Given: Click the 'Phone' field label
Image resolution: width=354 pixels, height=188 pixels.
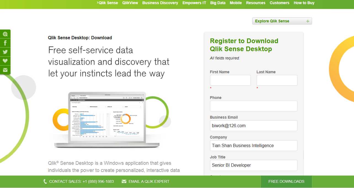Looking at the screenshot, I should 216,98.
